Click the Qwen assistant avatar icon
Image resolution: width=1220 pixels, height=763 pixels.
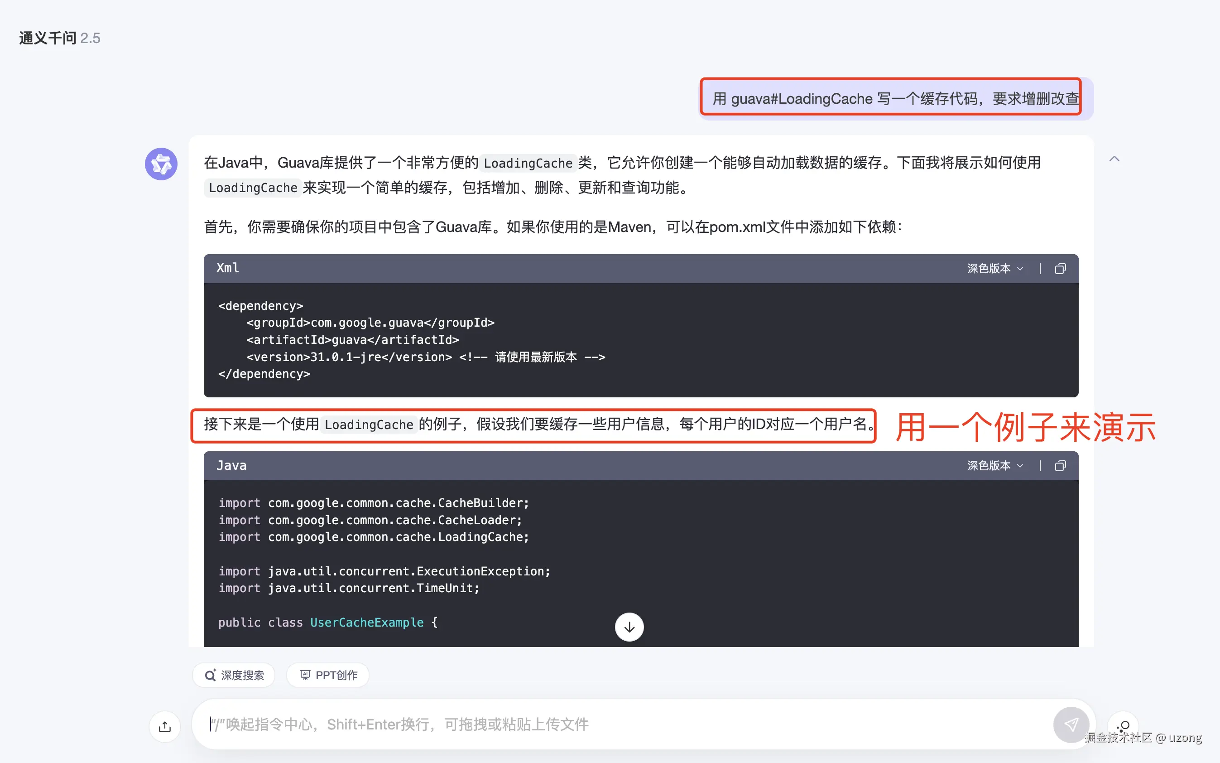tap(161, 164)
